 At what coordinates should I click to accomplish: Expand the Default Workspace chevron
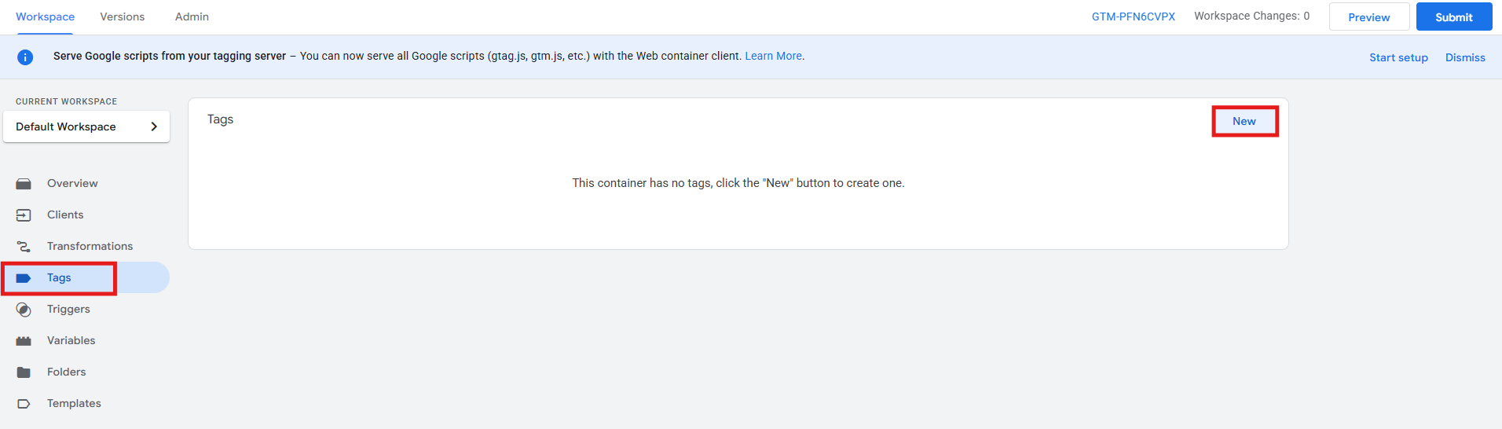click(x=154, y=126)
